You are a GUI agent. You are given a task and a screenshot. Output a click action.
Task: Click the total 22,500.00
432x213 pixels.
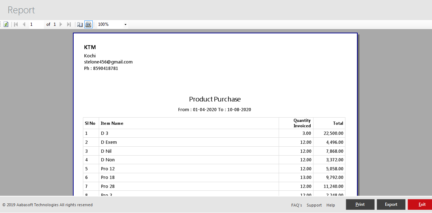tap(333, 133)
